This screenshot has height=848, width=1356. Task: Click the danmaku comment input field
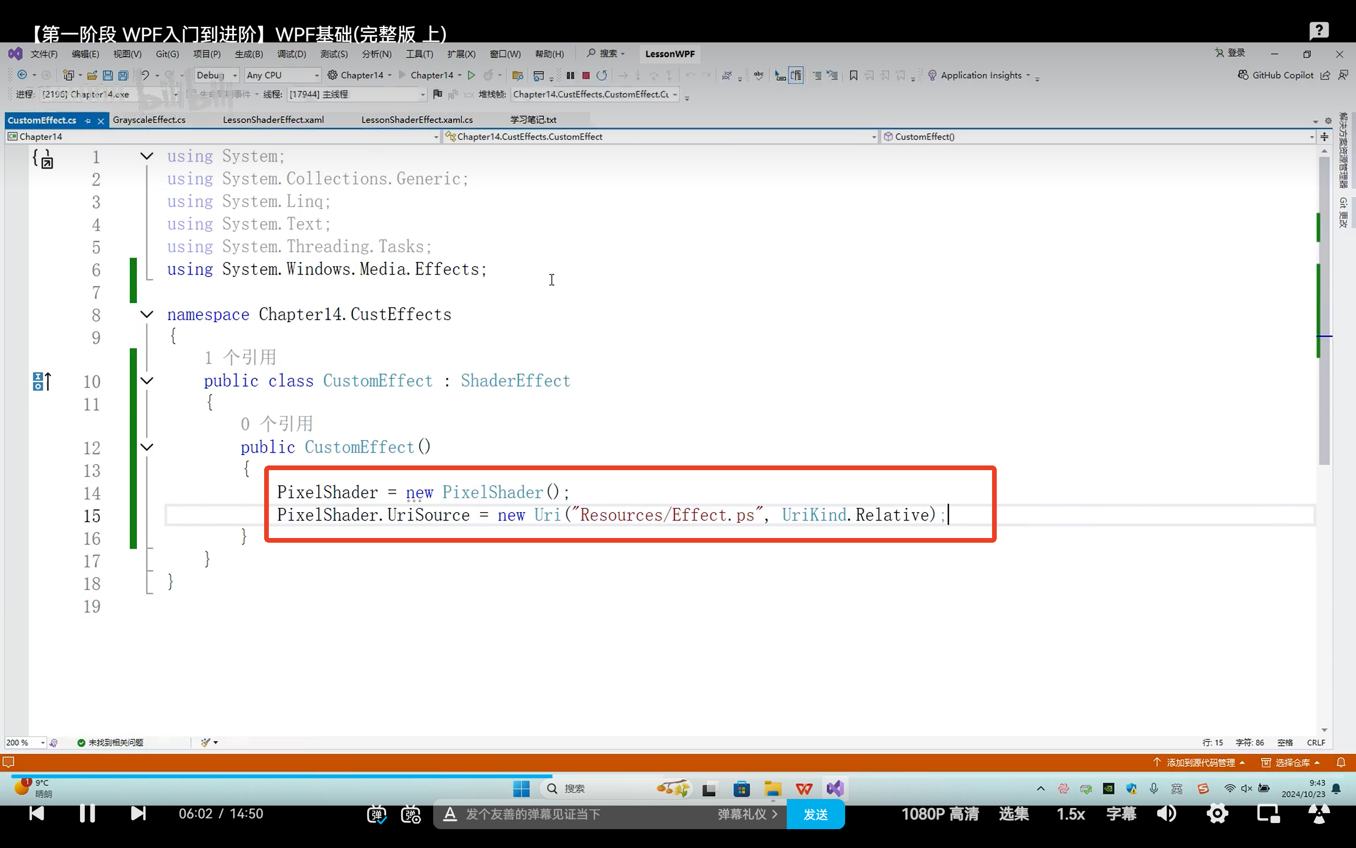pos(560,815)
